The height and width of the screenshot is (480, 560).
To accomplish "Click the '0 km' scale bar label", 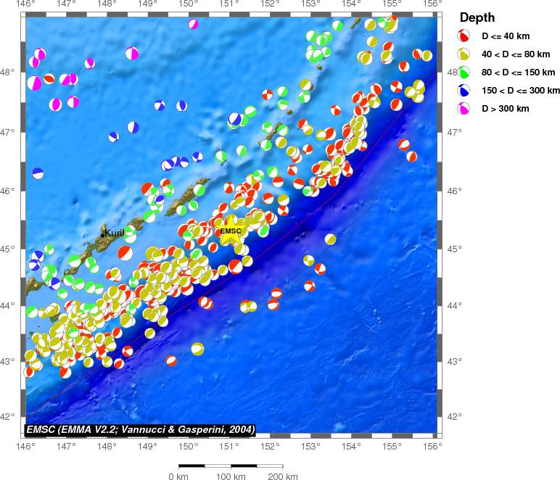I will tap(178, 476).
